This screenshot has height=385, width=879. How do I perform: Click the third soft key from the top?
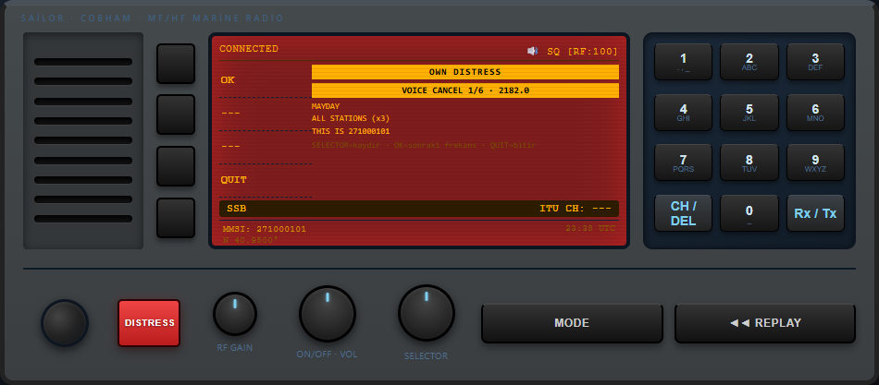[176, 166]
